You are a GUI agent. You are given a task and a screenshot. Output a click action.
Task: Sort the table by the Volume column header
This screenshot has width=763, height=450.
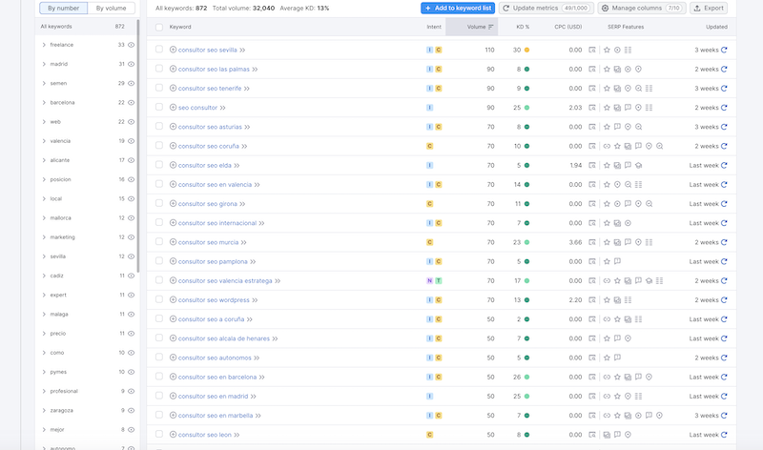477,27
